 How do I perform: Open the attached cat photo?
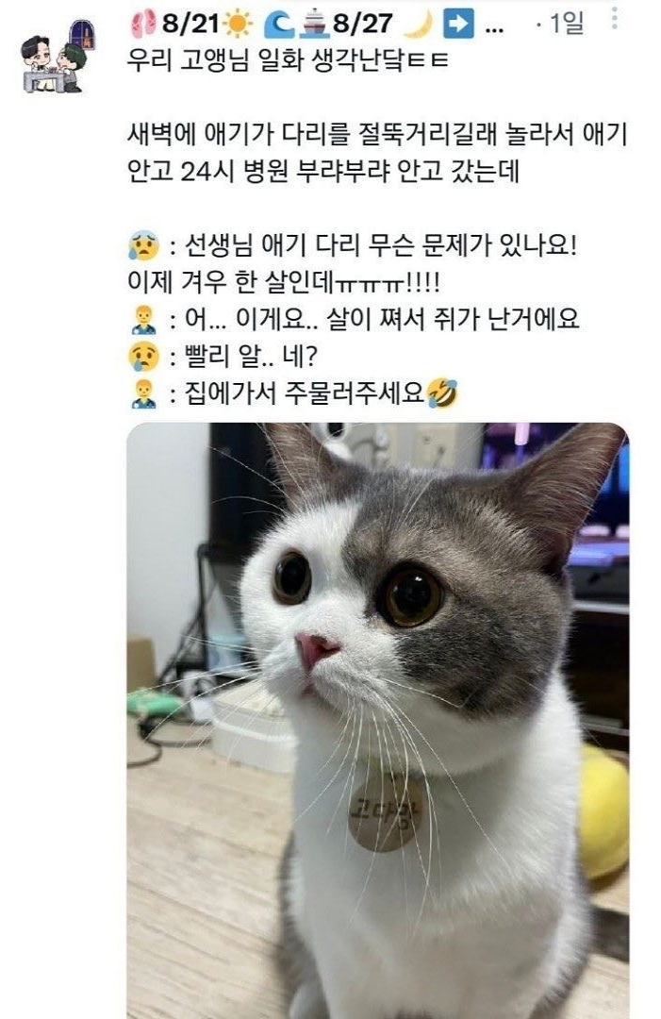[378, 721]
